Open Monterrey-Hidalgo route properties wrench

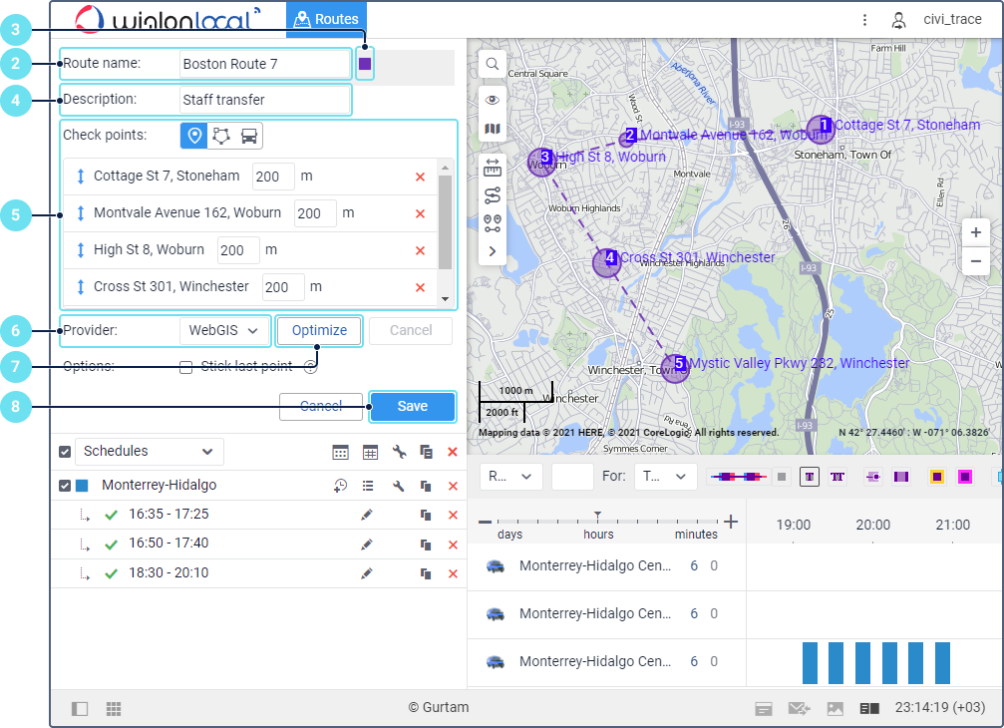click(398, 486)
